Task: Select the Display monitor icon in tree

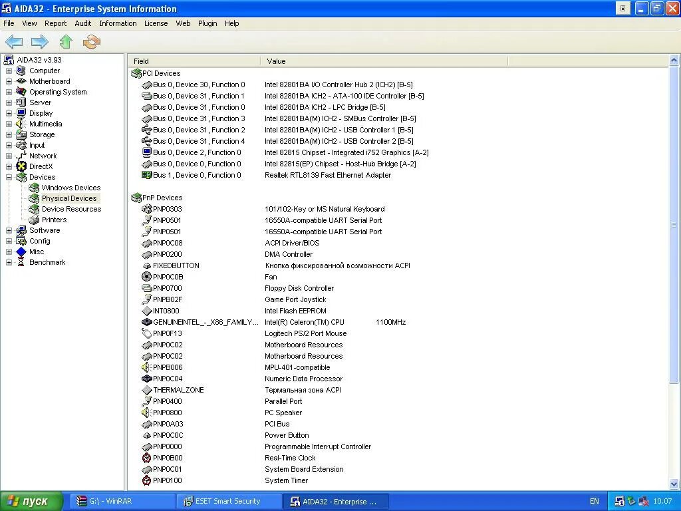Action: click(x=21, y=113)
